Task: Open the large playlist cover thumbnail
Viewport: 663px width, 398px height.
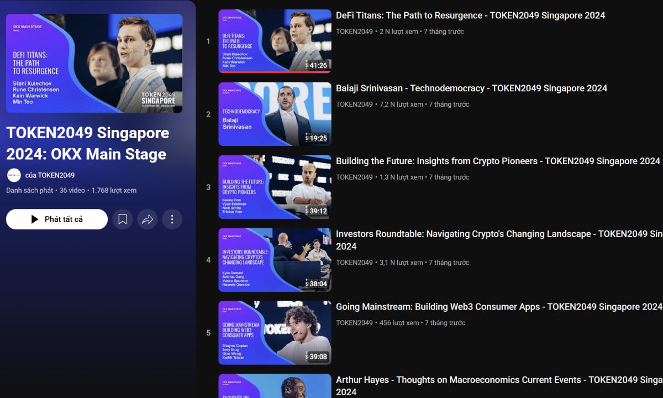Action: coord(94,64)
